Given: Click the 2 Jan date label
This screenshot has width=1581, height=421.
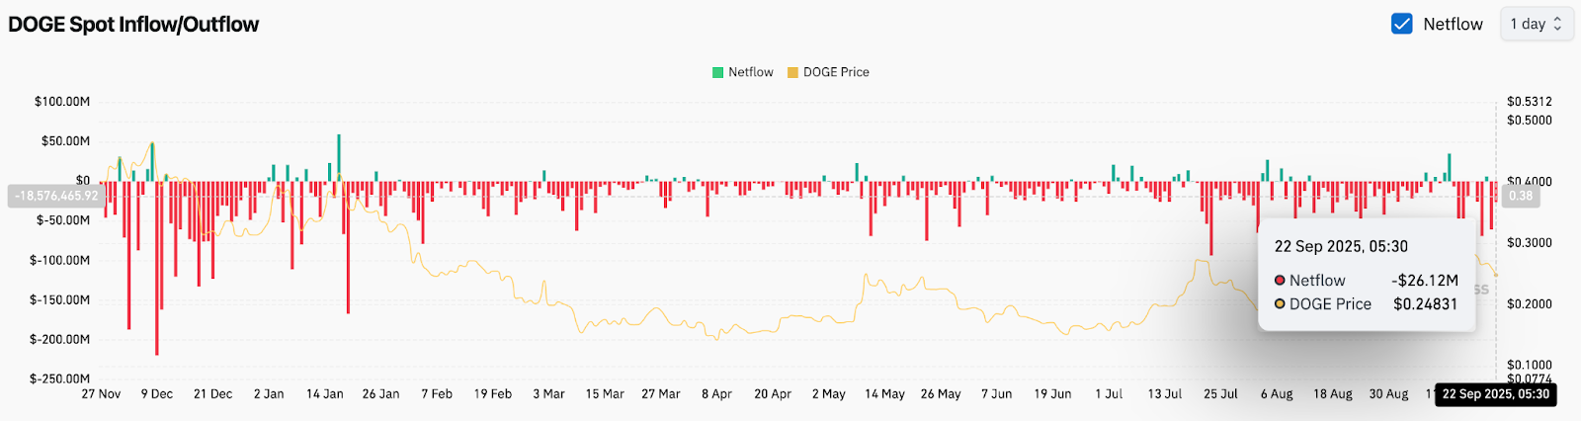Looking at the screenshot, I should pos(269,394).
